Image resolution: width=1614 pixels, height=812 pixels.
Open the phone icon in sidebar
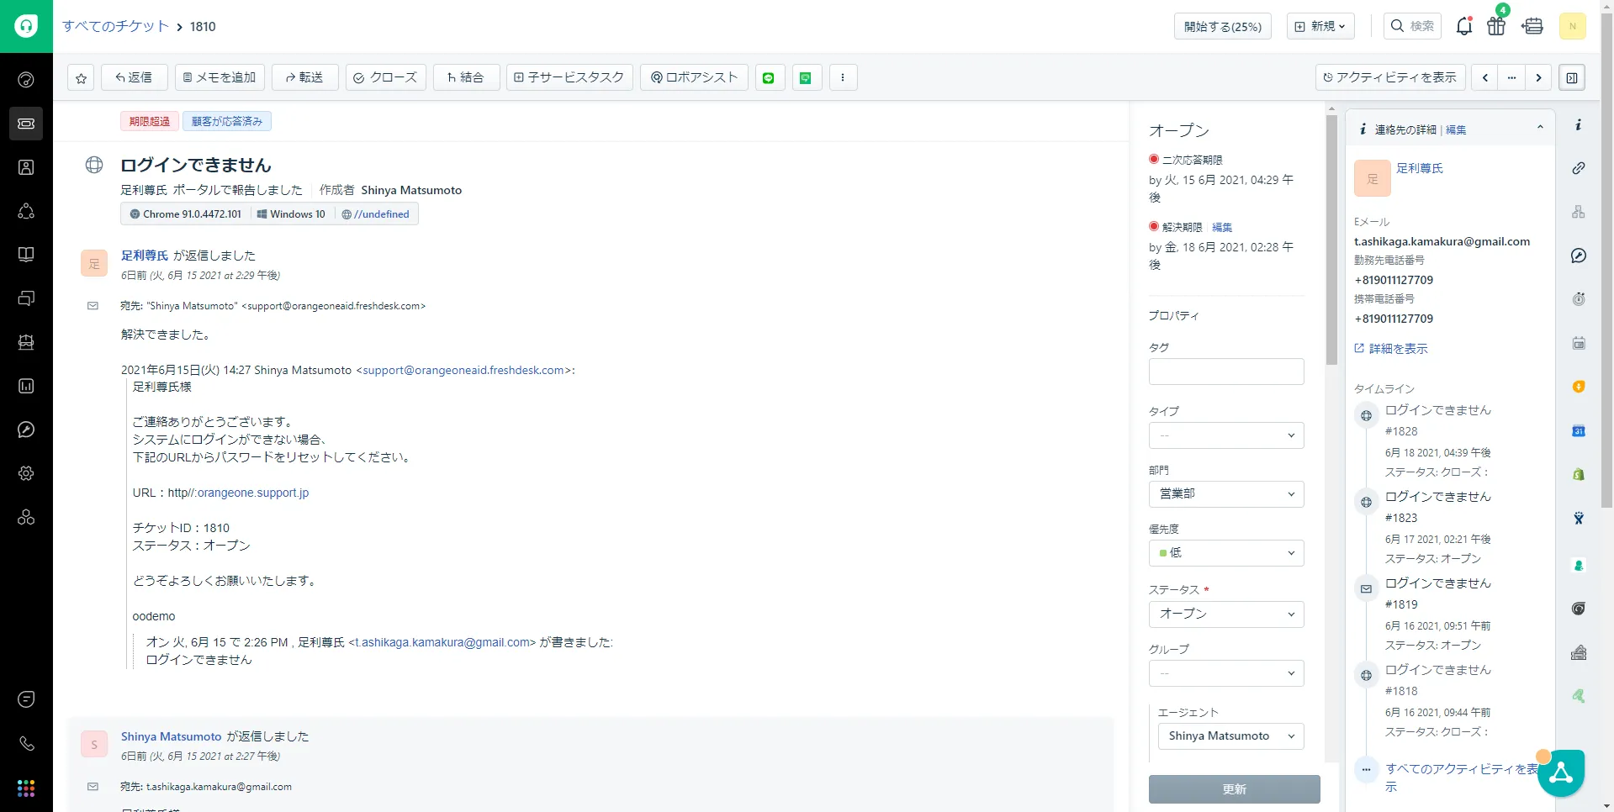point(26,743)
